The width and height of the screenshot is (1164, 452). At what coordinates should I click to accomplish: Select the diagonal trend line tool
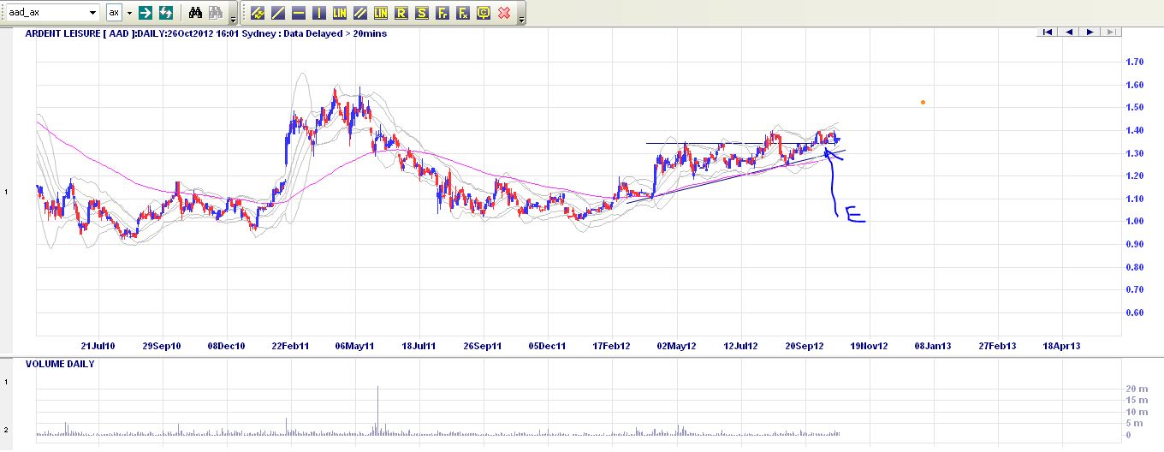coord(278,13)
